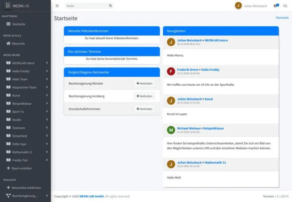Open the NEONLAB intern link in news
292x202 pixels.
point(216,40)
